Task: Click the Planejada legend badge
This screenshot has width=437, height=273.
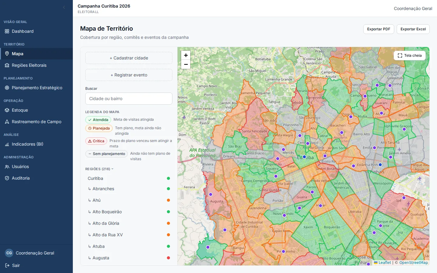Action: (x=99, y=128)
